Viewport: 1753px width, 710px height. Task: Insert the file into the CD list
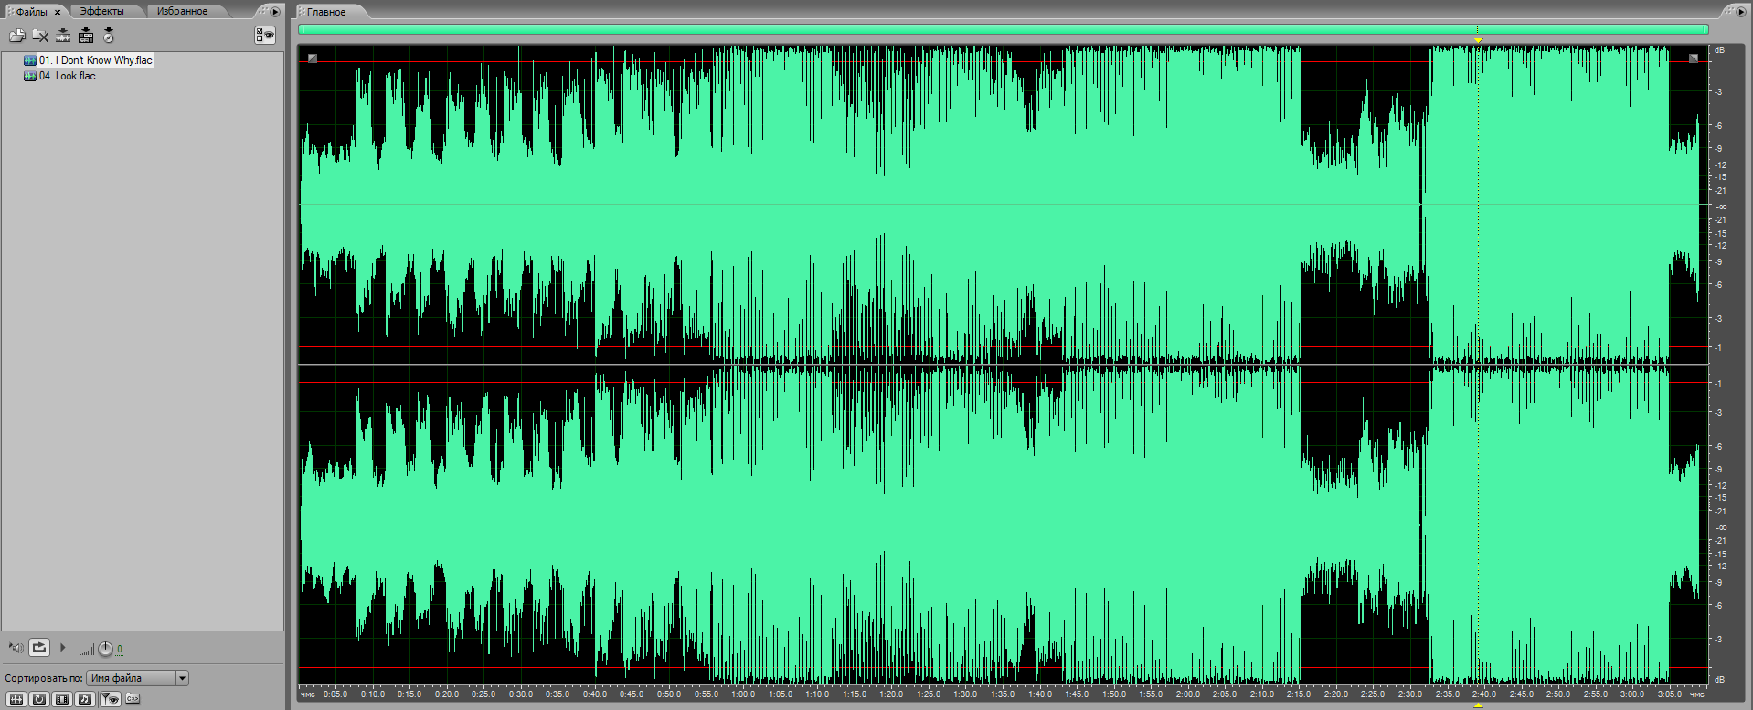pos(109,36)
